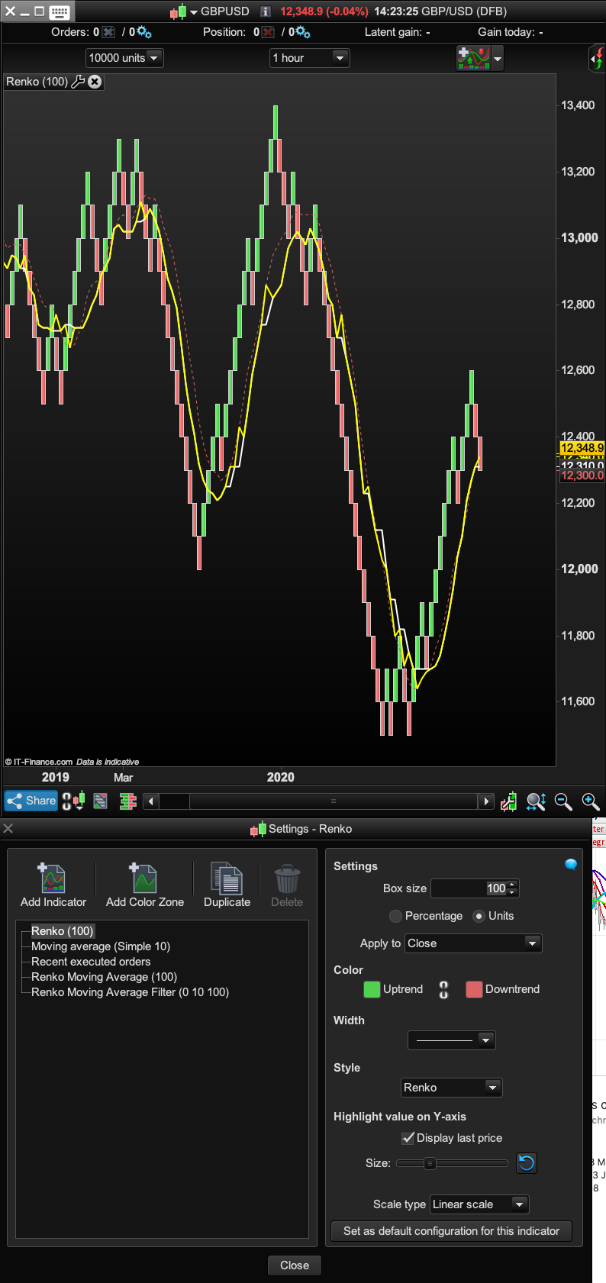Open the timeframe dropdown showing 1 hour
This screenshot has width=606, height=1283.
point(309,58)
